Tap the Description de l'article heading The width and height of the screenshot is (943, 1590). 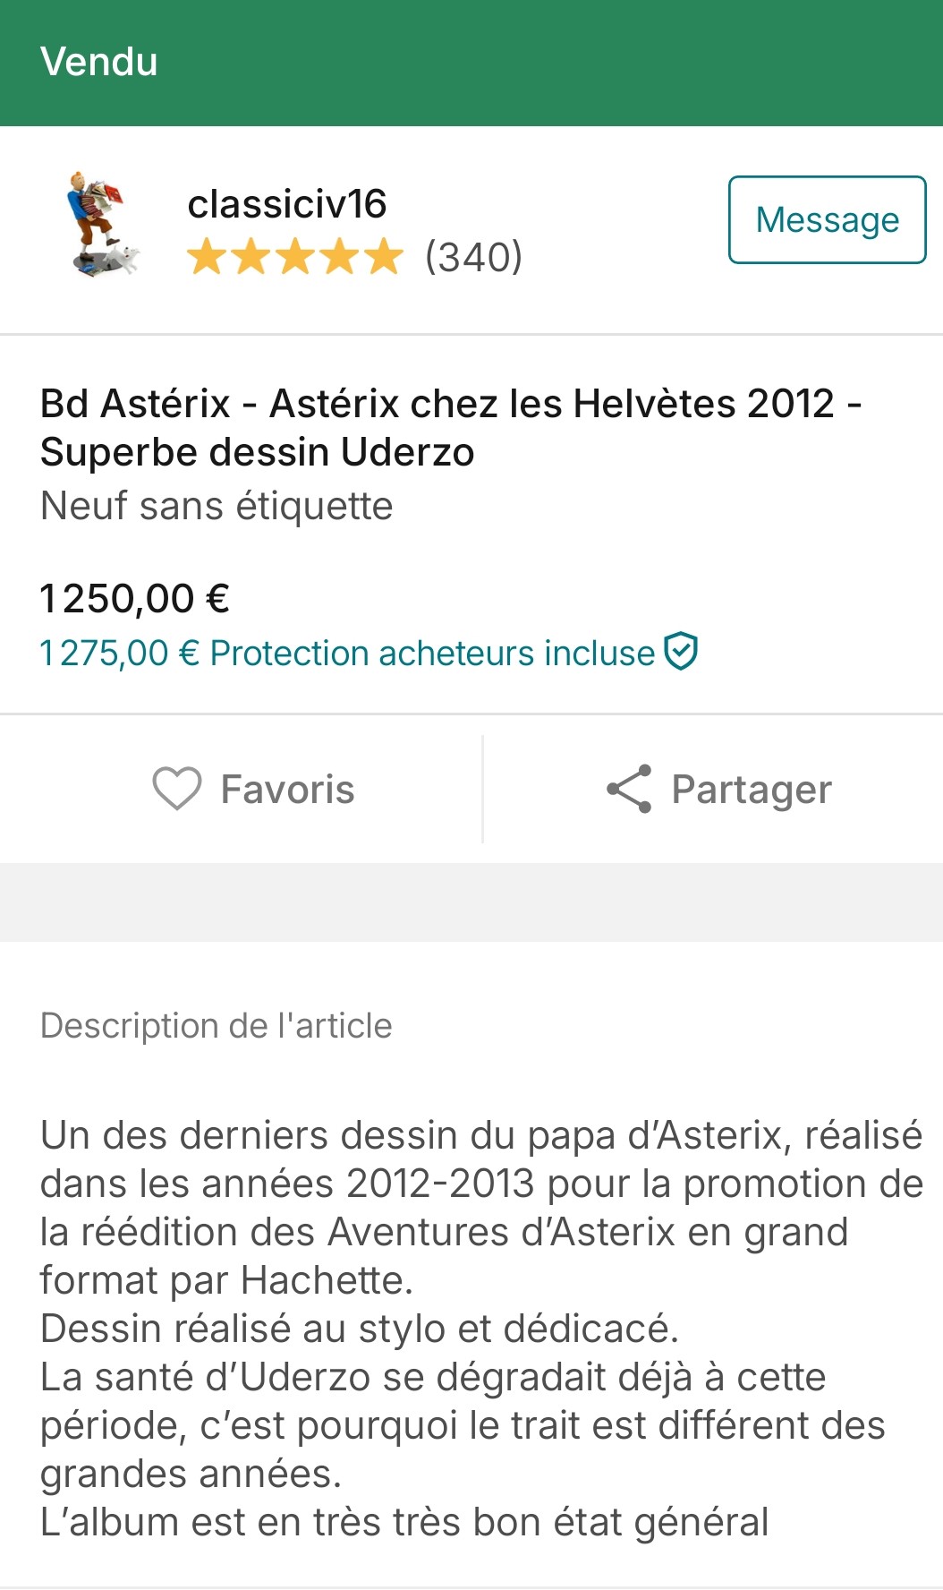click(x=217, y=1025)
